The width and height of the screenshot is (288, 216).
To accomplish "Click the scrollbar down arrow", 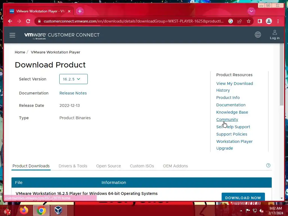I will [282, 198].
